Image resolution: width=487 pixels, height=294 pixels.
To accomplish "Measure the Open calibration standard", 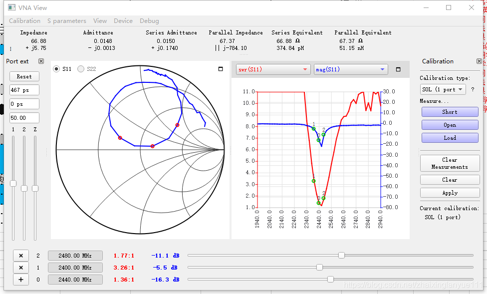I will tap(450, 125).
